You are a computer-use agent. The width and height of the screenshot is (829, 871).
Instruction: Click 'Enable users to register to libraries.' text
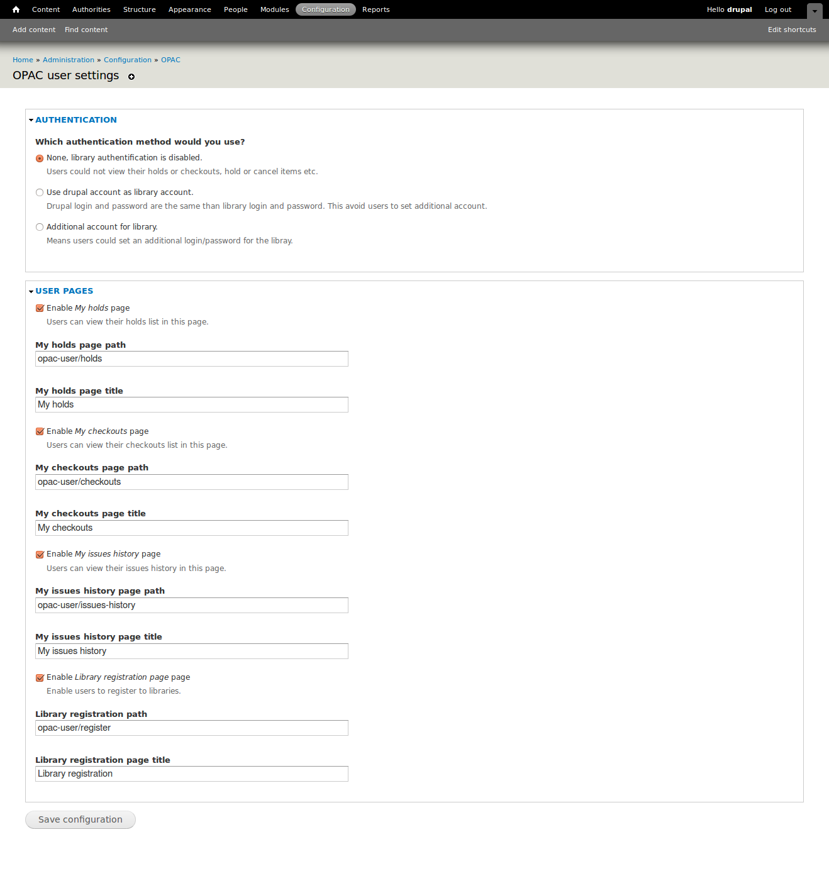coord(114,691)
